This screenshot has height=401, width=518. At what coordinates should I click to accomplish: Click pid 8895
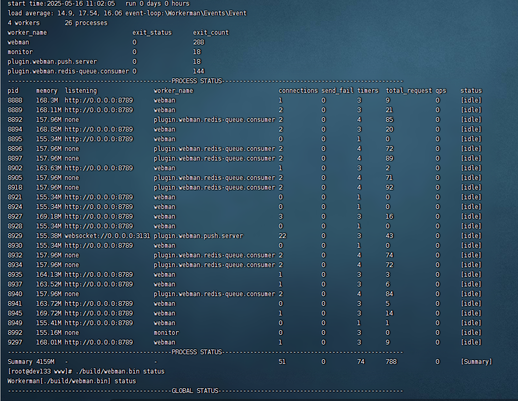[x=15, y=139]
